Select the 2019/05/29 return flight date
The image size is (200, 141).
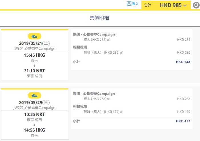pyautogui.click(x=35, y=102)
